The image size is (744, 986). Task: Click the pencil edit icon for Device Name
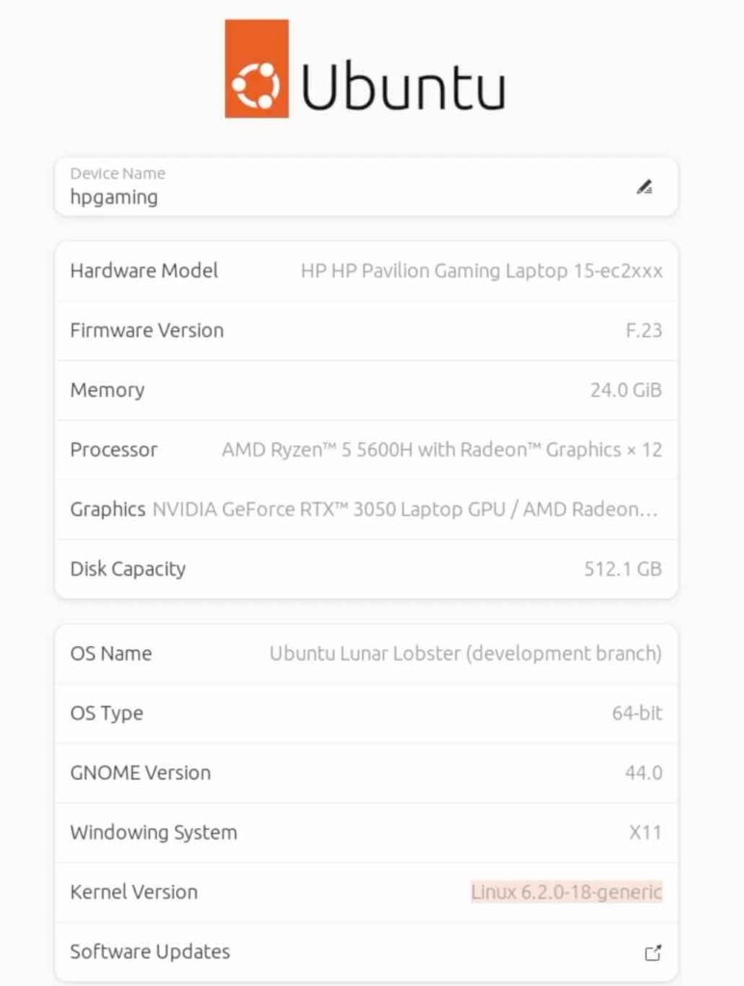tap(644, 187)
